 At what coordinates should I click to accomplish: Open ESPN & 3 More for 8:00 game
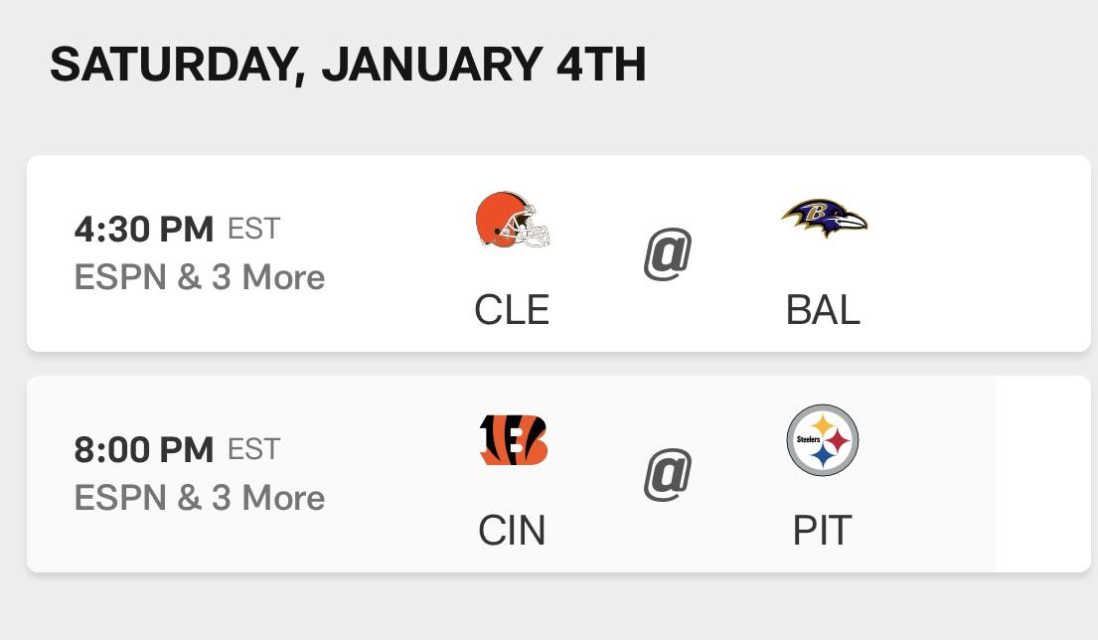[200, 498]
